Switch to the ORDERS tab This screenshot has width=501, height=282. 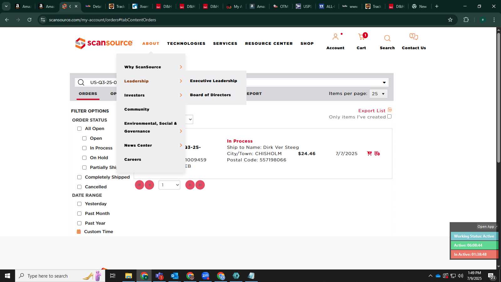click(88, 94)
